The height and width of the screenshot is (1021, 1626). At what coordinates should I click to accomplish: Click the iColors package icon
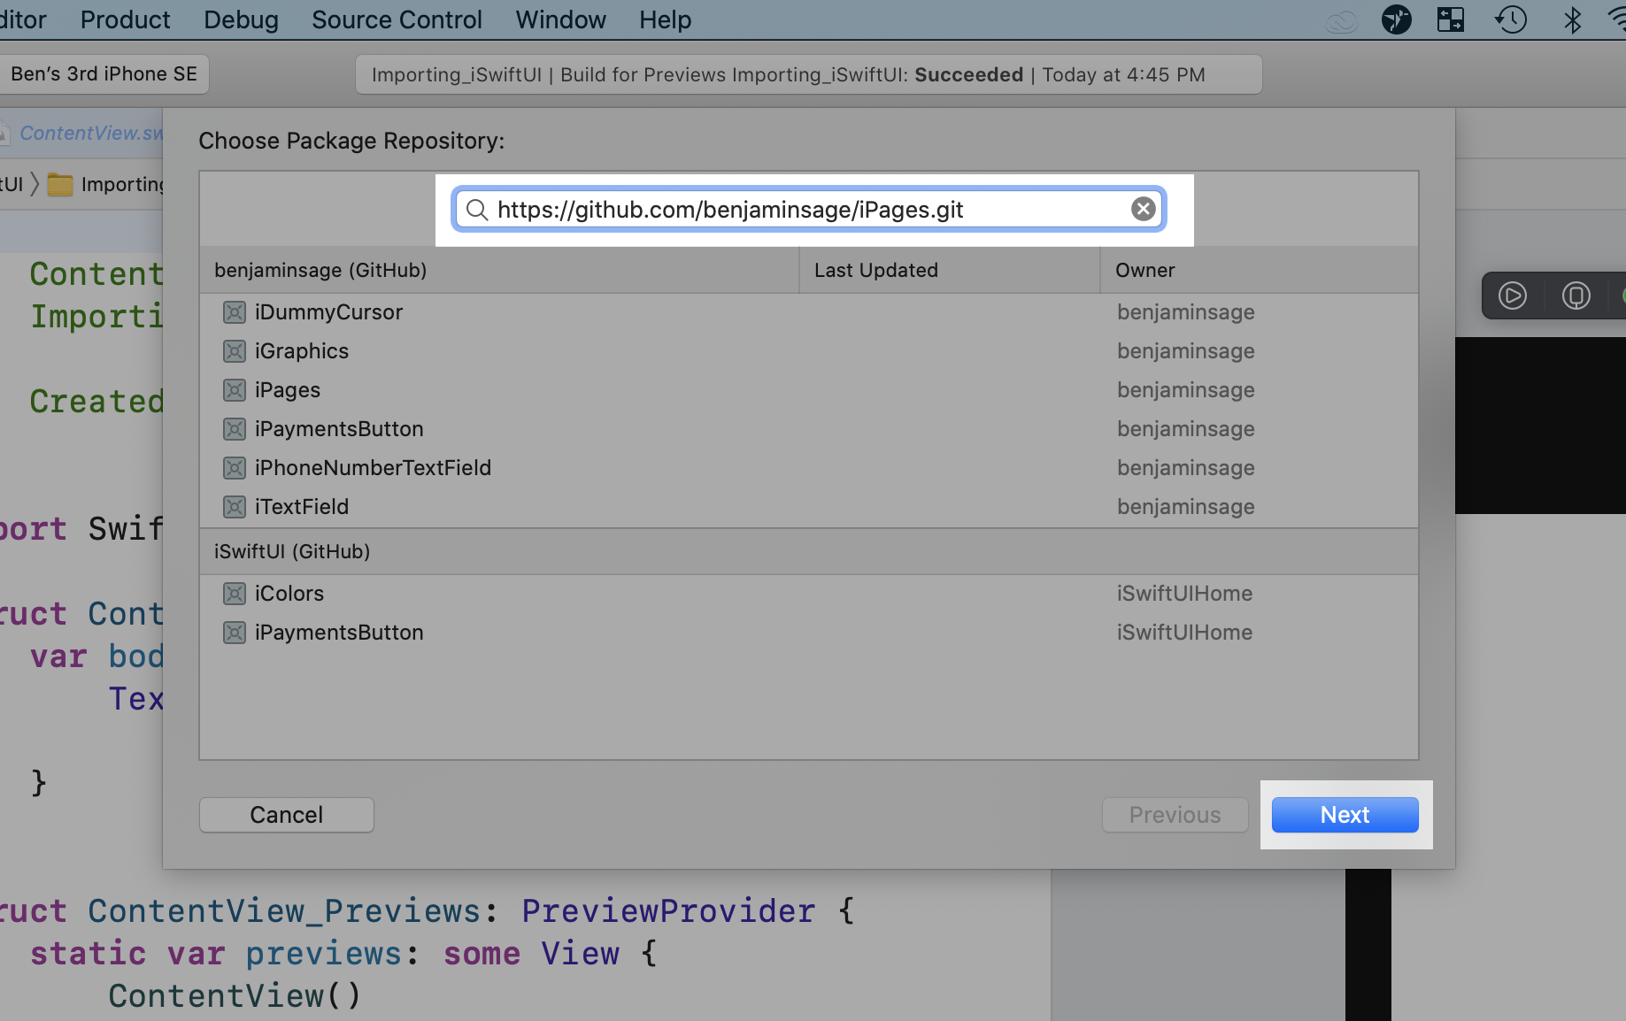pyautogui.click(x=234, y=594)
